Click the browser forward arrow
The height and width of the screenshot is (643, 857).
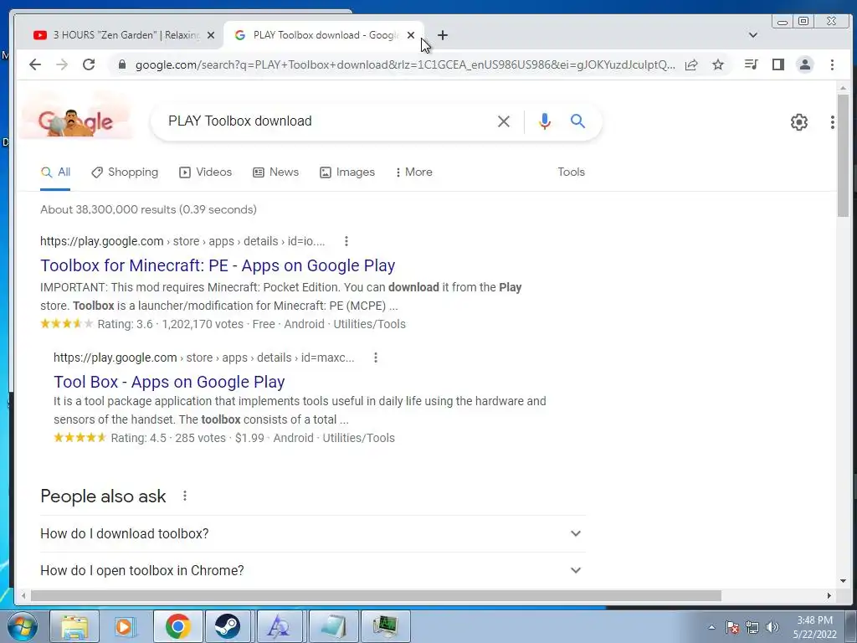62,64
